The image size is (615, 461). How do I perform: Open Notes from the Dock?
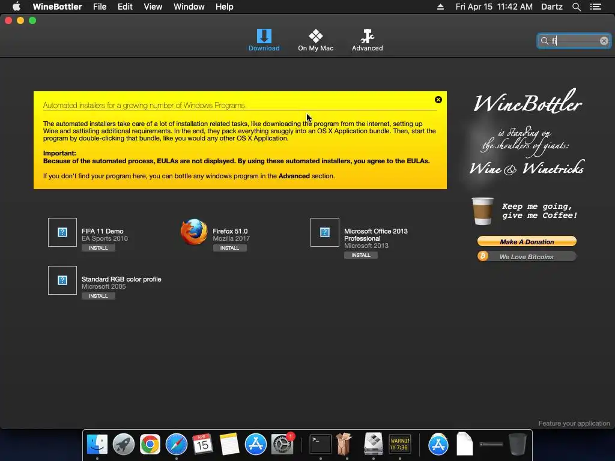tap(229, 444)
